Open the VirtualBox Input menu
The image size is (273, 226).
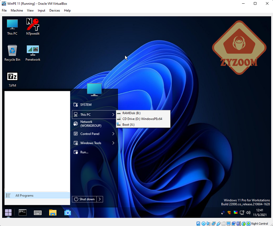[42, 10]
